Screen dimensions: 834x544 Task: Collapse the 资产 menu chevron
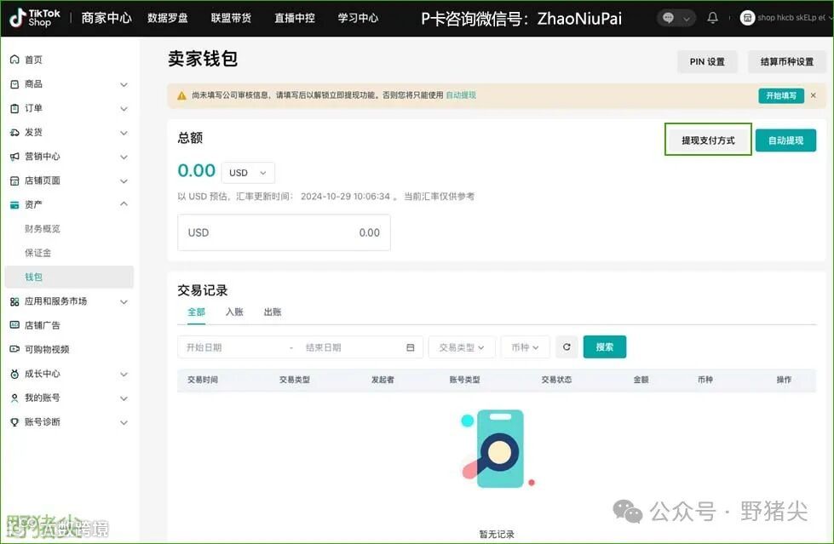tap(124, 204)
